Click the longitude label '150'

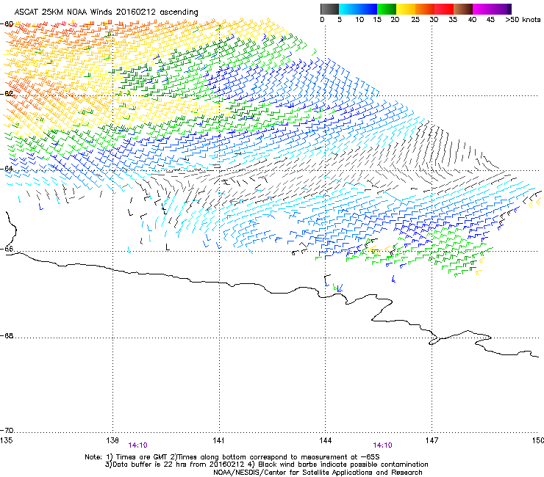(538, 440)
